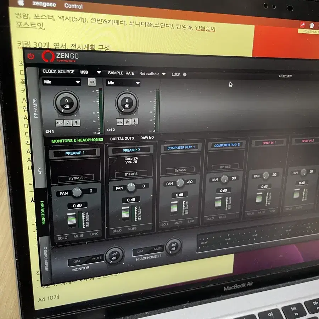
Task: Link the PREAMP 1 channel
Action: coord(94,234)
